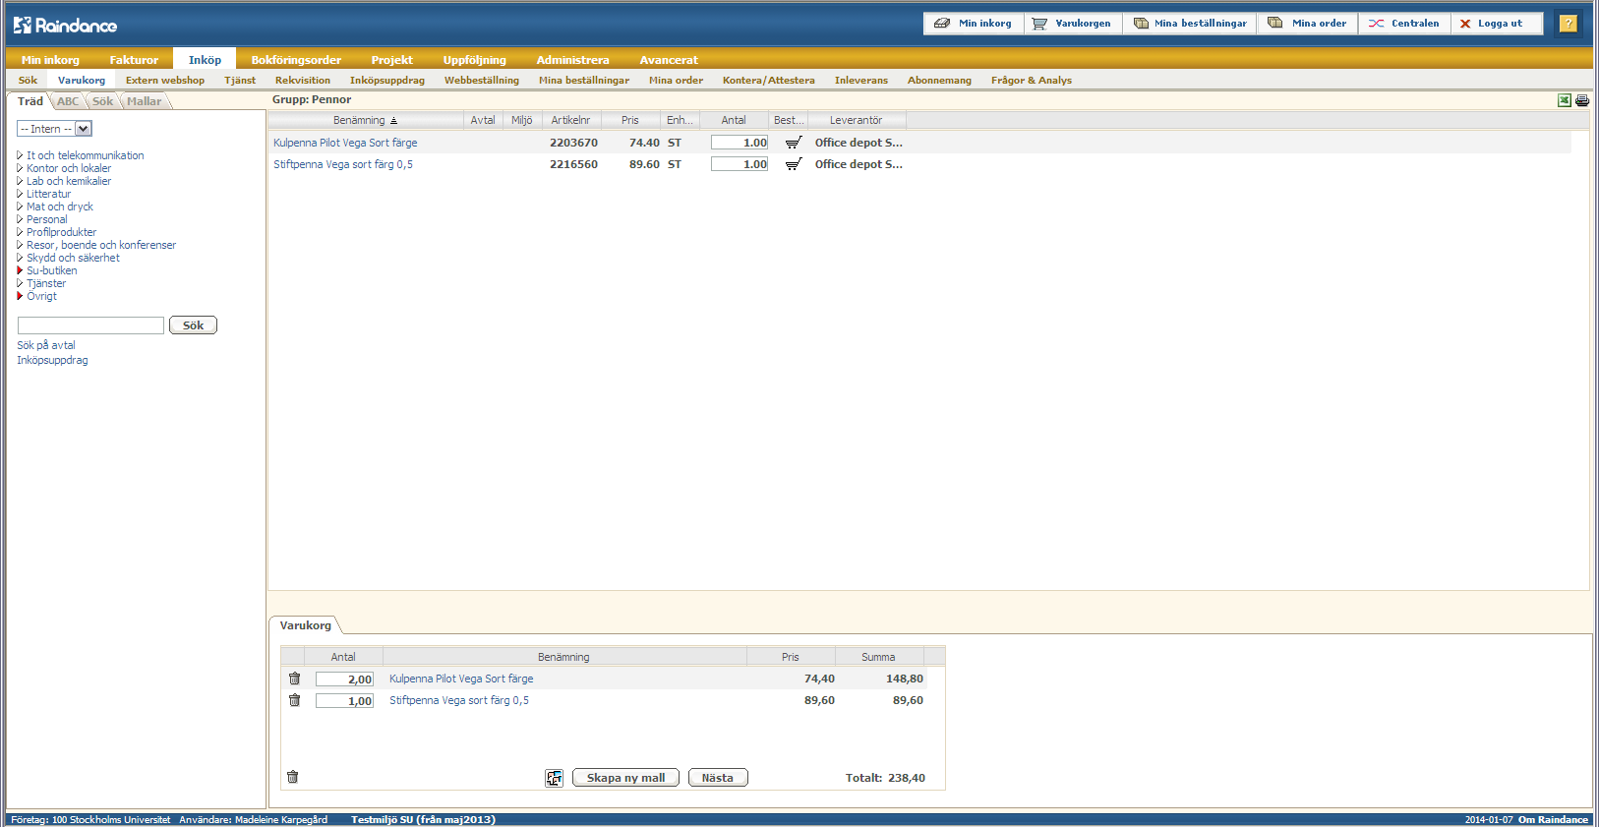The image size is (1599, 827).
Task: Add Kulpenna Pilot Vega to cart icon
Action: (794, 143)
